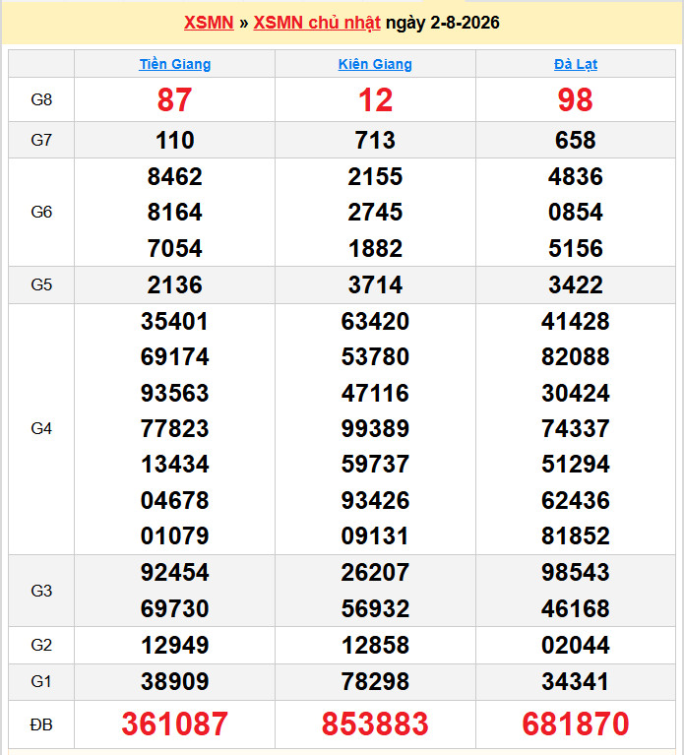Select G1 number 34341
Viewport: 684px width, 755px height.
tap(575, 682)
